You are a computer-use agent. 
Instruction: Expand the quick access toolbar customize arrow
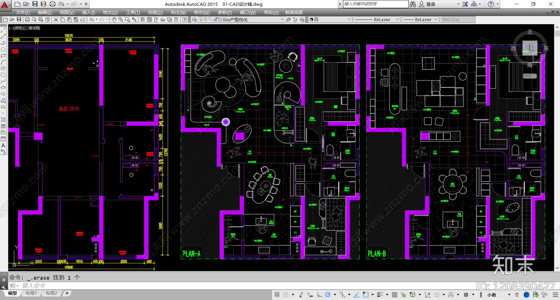coord(86,4)
